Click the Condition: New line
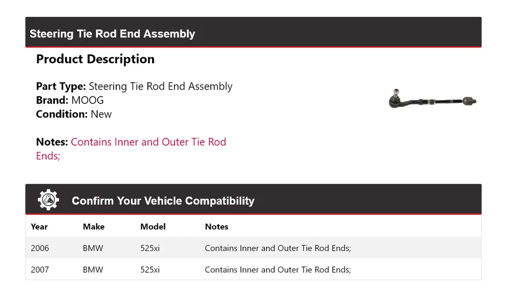Screen dimensions: 507x297 click(x=74, y=114)
